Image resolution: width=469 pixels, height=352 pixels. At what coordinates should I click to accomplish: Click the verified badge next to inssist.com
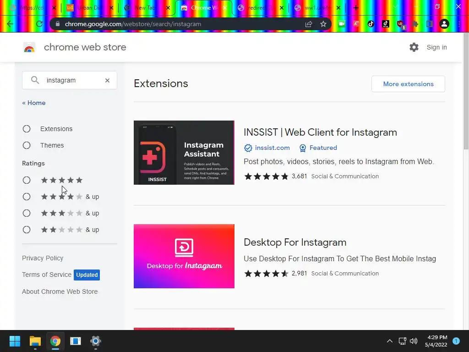(248, 148)
